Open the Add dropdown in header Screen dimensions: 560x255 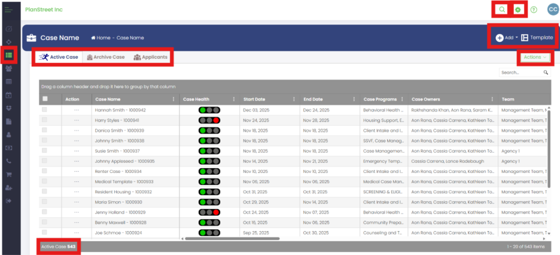tap(506, 38)
